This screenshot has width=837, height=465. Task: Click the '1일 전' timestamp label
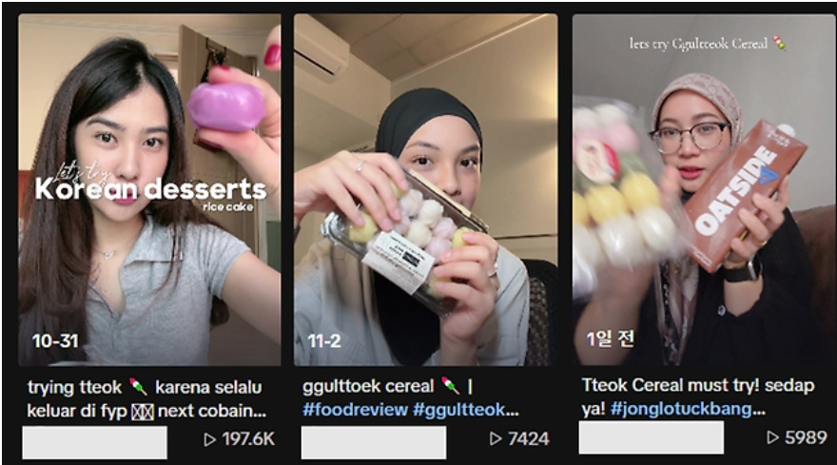pos(610,339)
